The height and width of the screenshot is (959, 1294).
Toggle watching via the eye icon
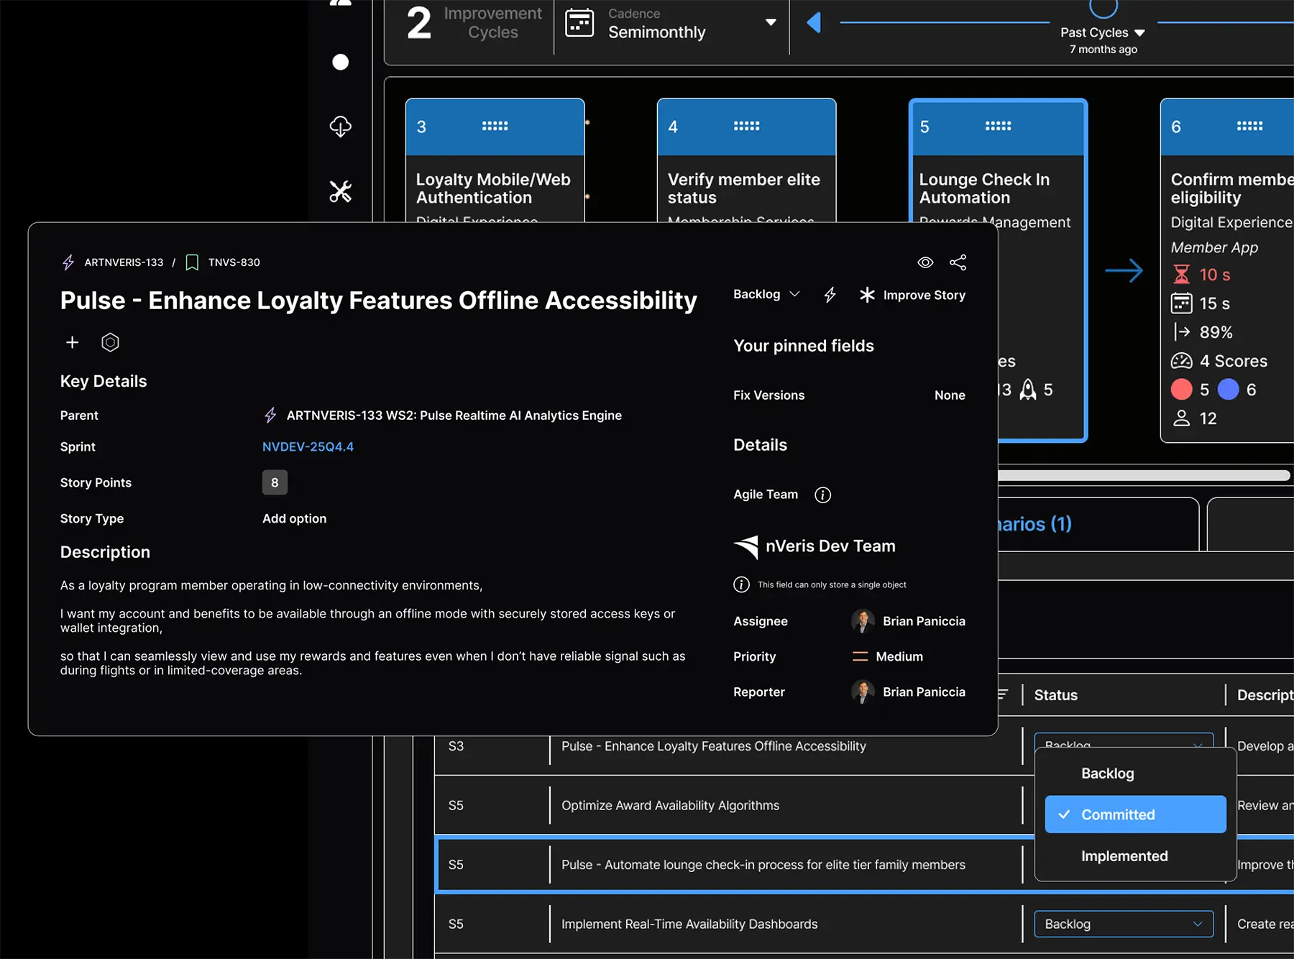click(925, 262)
